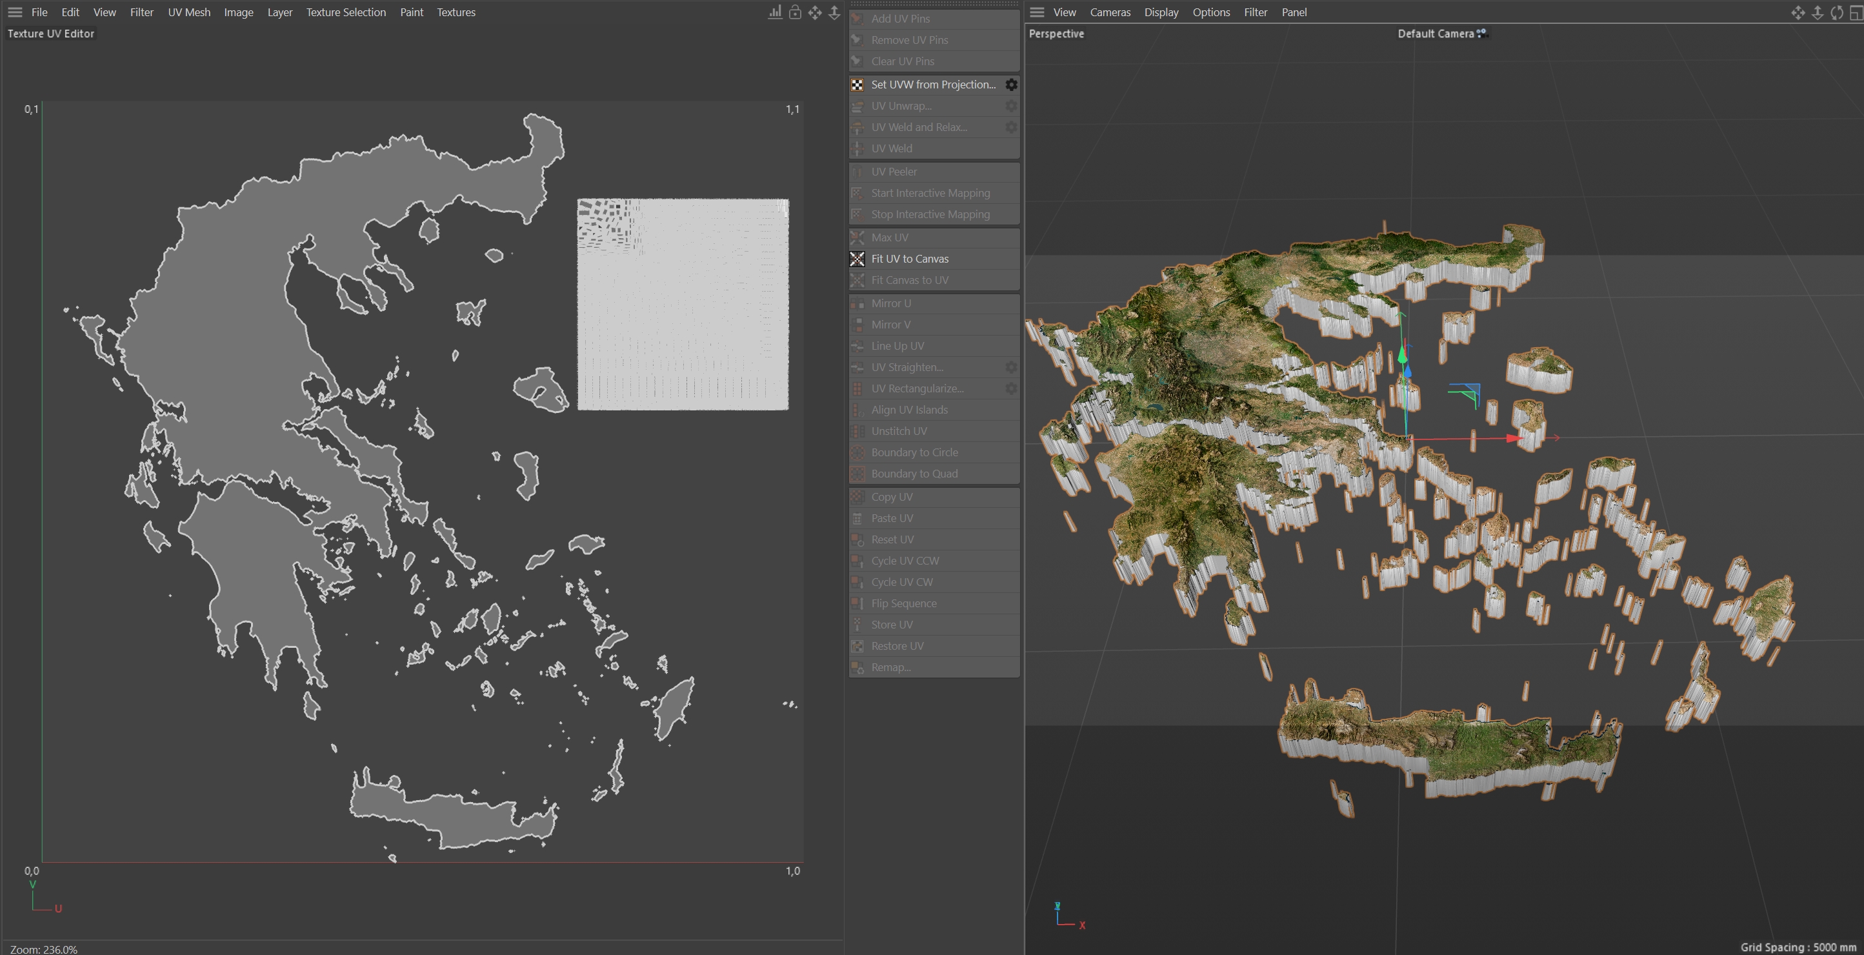Click the zoom arrow icon in UV Editor header
The image size is (1864, 955).
[x=834, y=12]
